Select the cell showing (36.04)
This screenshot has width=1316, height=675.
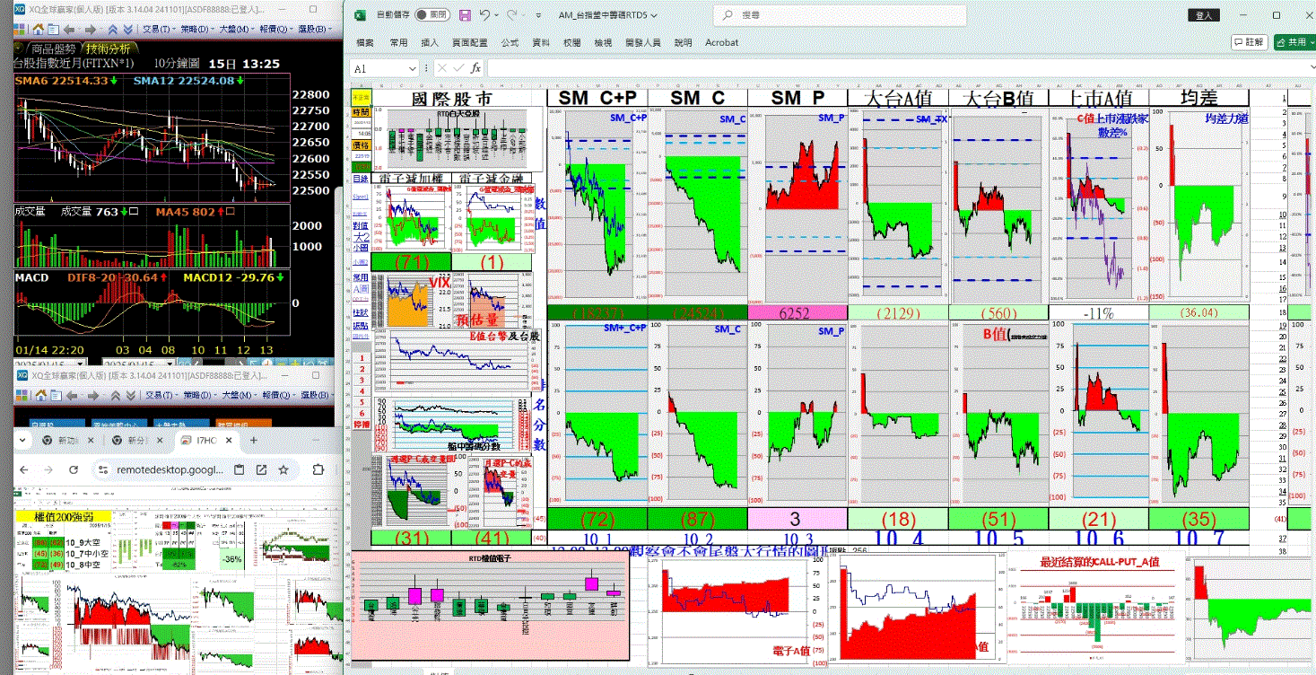(x=1199, y=312)
